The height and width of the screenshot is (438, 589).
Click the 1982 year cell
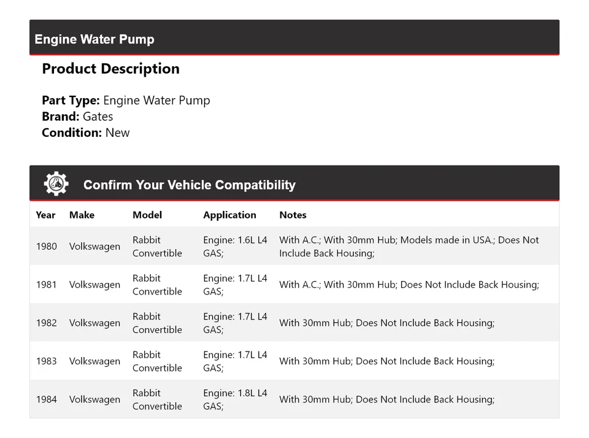[46, 323]
